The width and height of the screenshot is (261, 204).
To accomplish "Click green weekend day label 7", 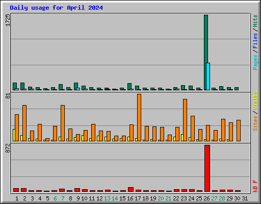I will (63, 198).
